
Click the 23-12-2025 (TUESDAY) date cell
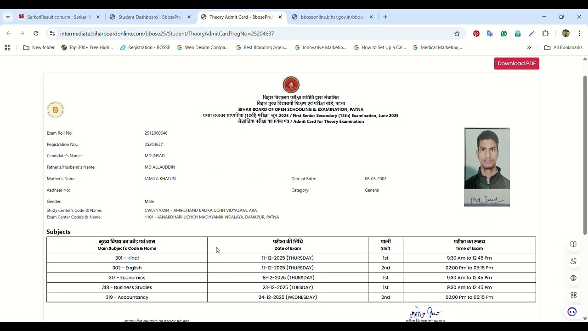point(288,287)
